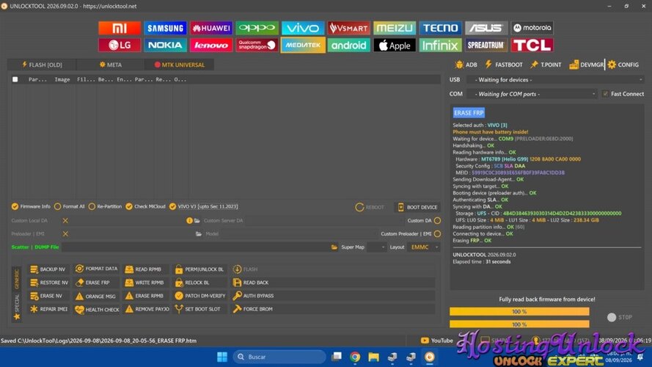Open DEVMGR device manager
Image resolution: width=652 pixels, height=367 pixels.
pyautogui.click(x=586, y=65)
